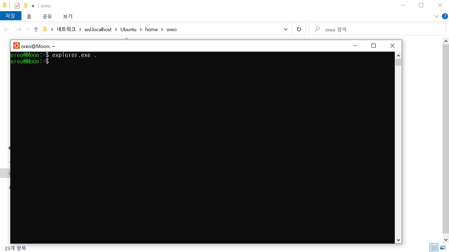Refresh the current folder view

299,29
